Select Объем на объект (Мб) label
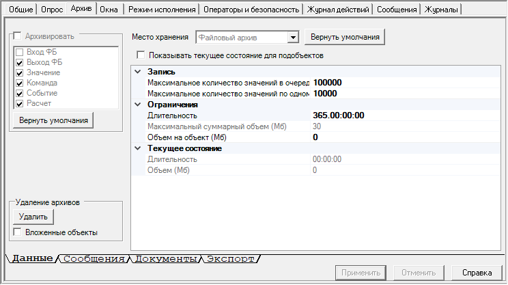 pyautogui.click(x=187, y=137)
